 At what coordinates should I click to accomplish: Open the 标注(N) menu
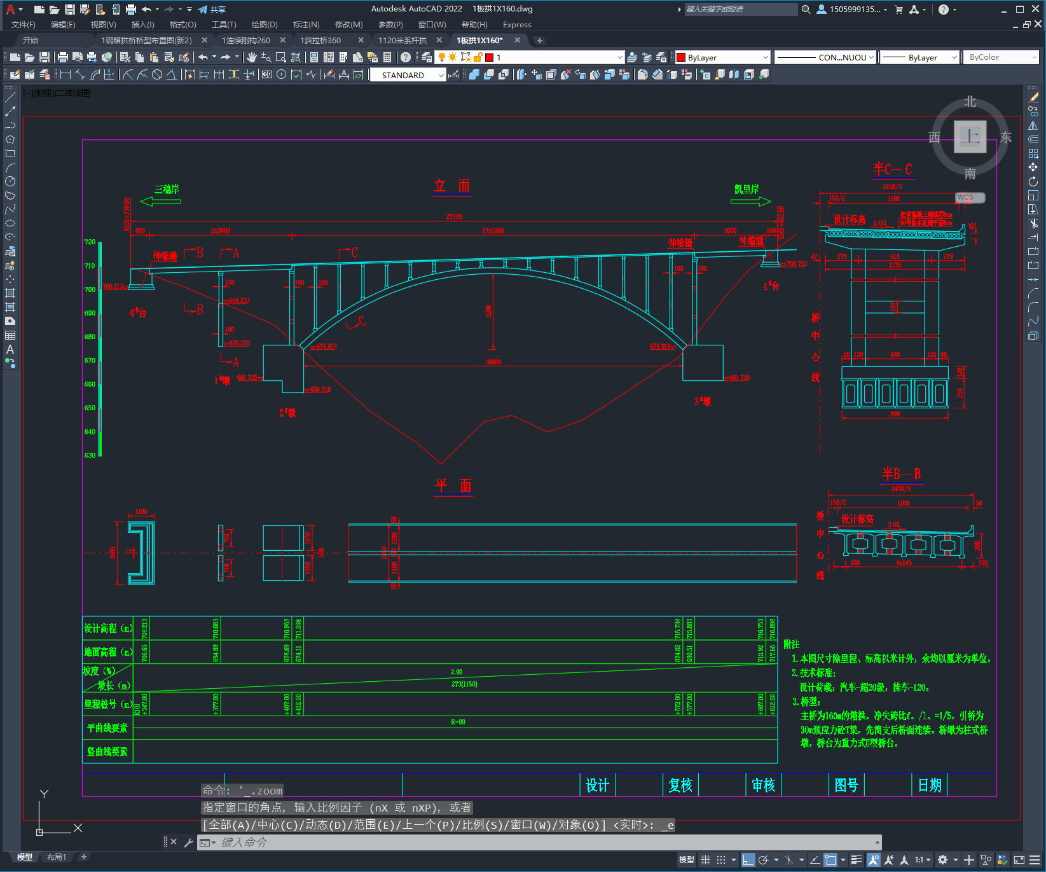pyautogui.click(x=306, y=25)
